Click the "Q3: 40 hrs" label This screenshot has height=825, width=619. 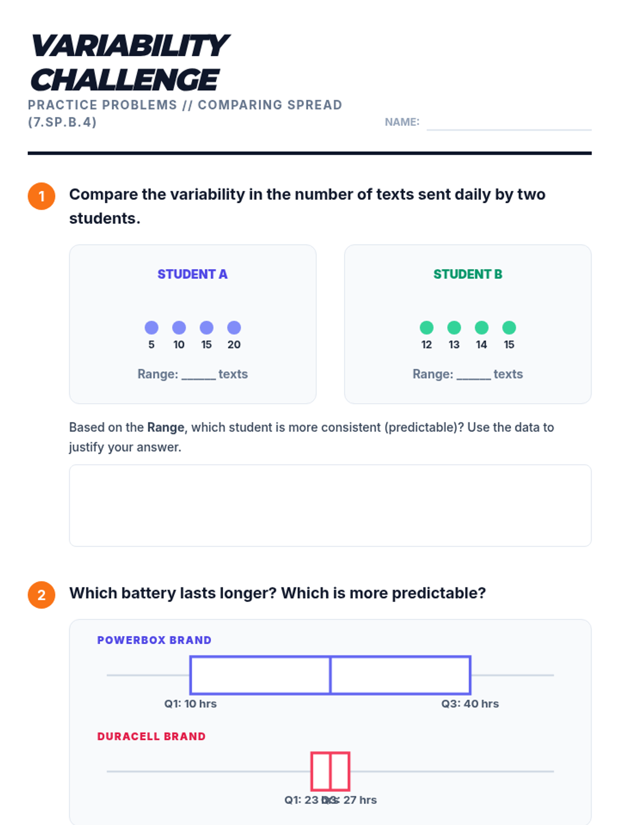(470, 704)
